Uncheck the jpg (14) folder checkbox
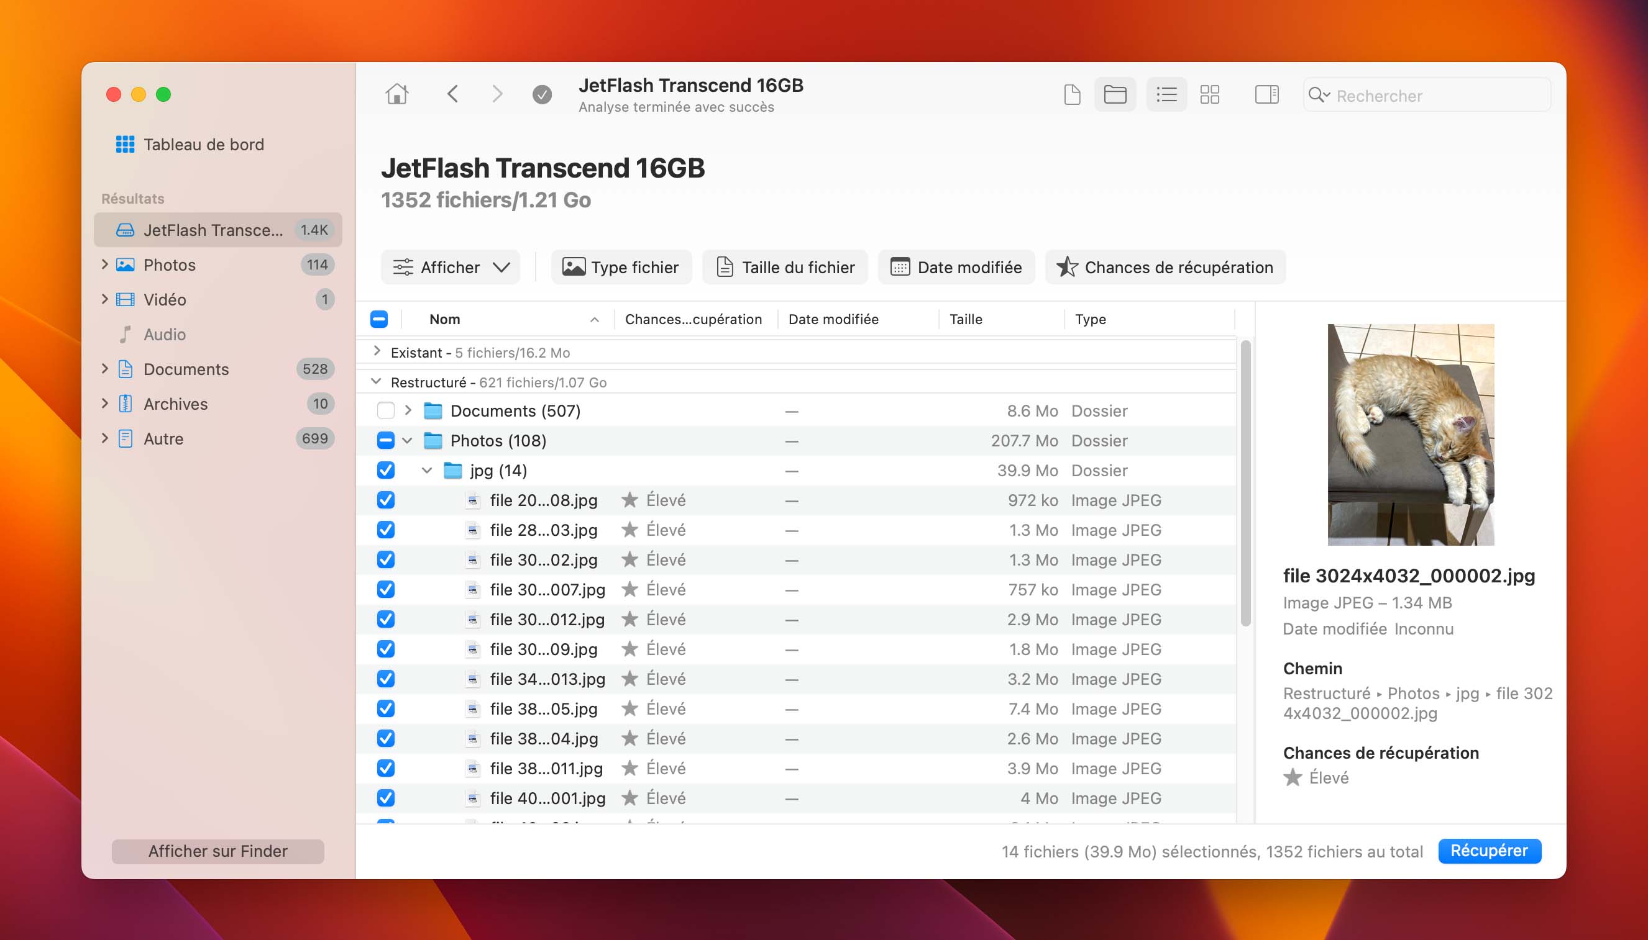Image resolution: width=1648 pixels, height=940 pixels. point(386,470)
